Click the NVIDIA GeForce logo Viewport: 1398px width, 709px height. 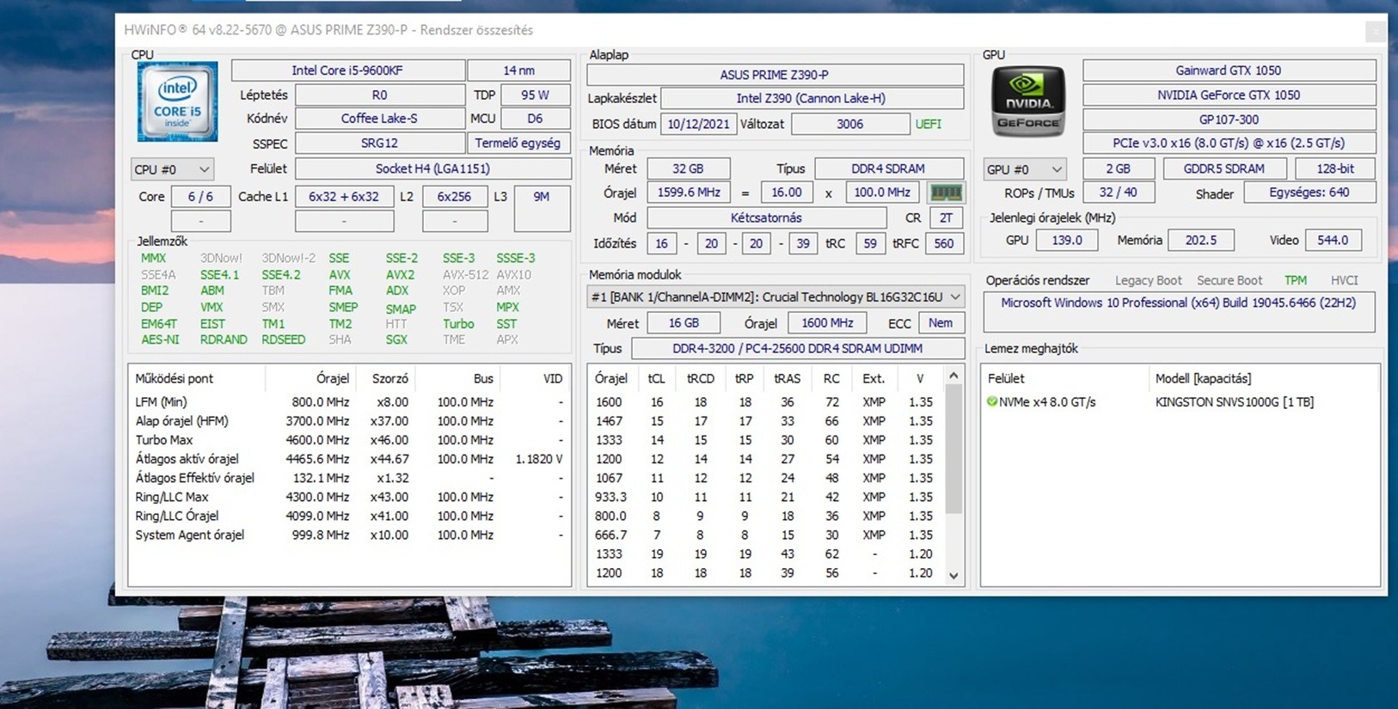pyautogui.click(x=1028, y=101)
